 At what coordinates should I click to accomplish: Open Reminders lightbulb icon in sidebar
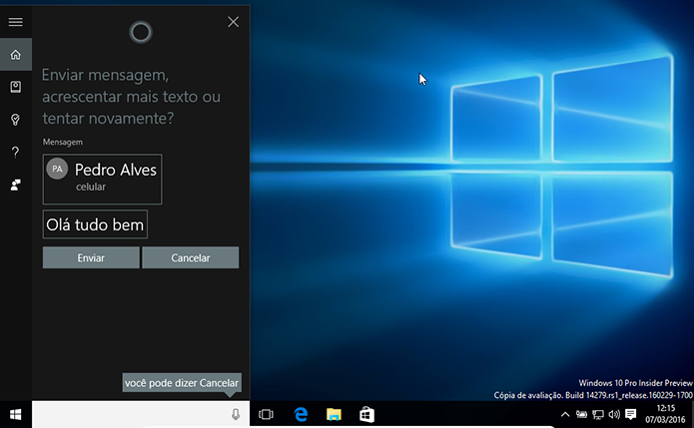click(x=16, y=120)
